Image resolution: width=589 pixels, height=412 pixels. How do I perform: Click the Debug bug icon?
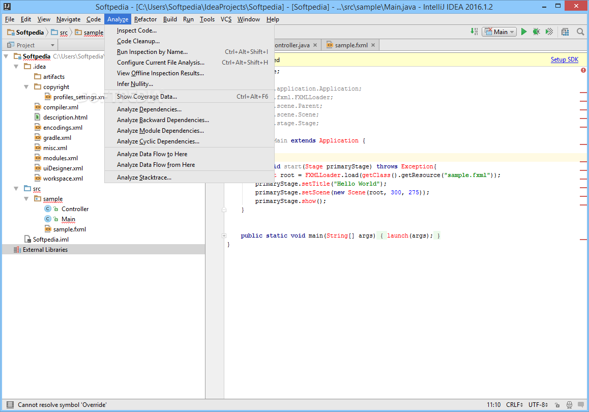[x=537, y=32]
